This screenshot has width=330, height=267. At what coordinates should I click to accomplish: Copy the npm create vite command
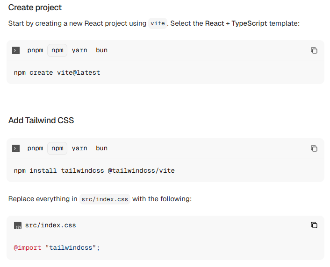click(x=314, y=50)
